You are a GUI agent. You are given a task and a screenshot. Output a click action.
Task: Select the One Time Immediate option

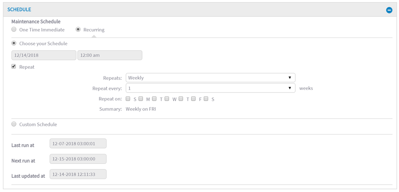pyautogui.click(x=14, y=30)
